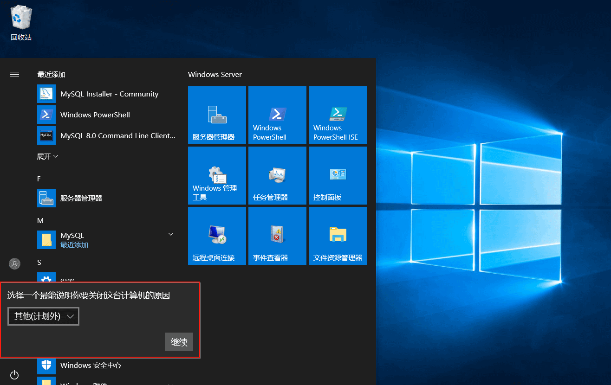The image size is (611, 385).
Task: Expand the MySQL folder chevron
Action: tap(170, 235)
